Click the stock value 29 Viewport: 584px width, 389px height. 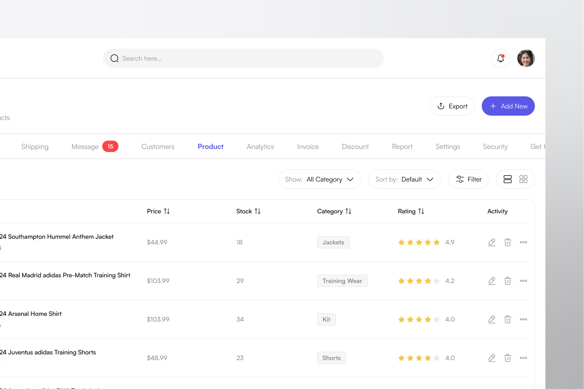tap(240, 281)
